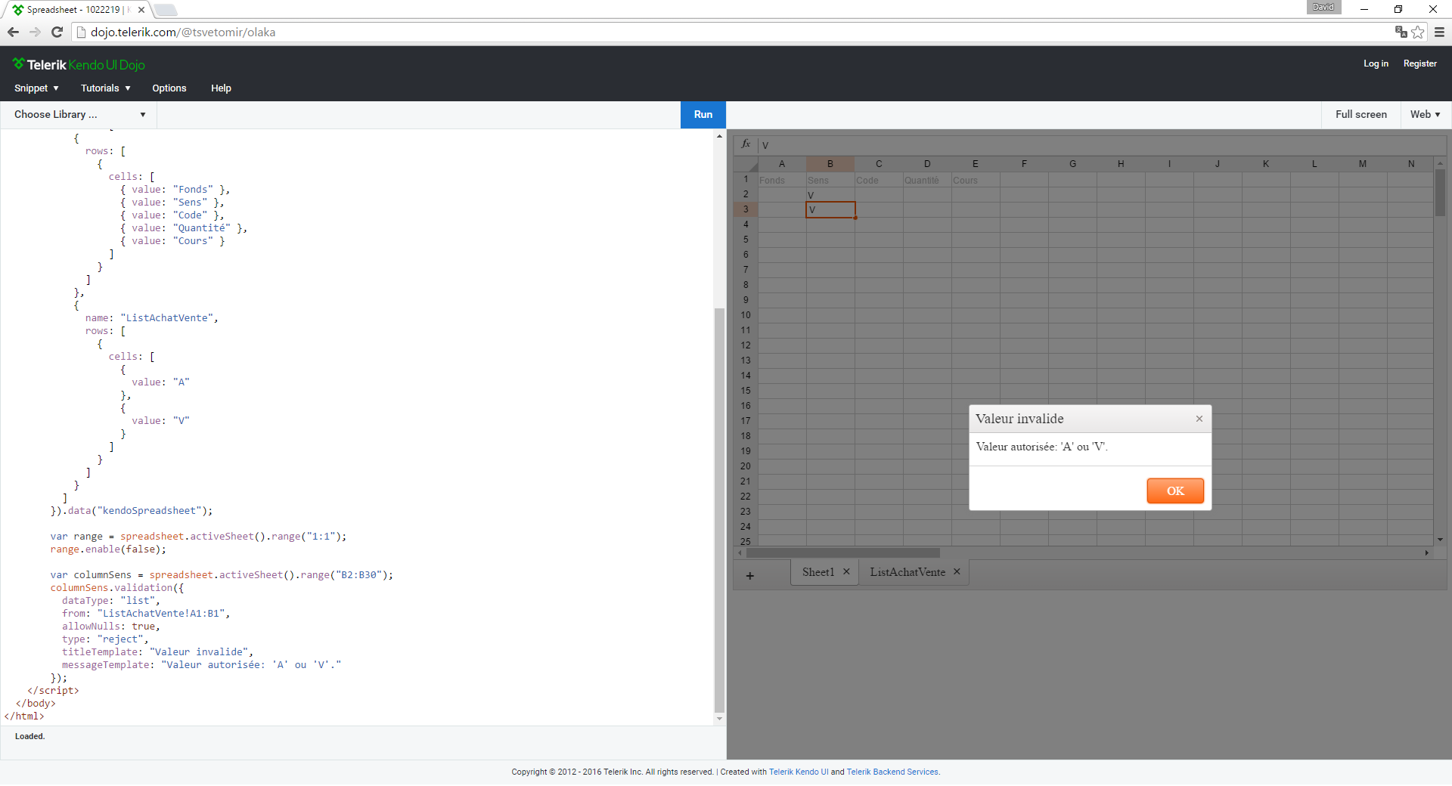Click the Loaded status text
The width and height of the screenshot is (1452, 786).
point(30,736)
